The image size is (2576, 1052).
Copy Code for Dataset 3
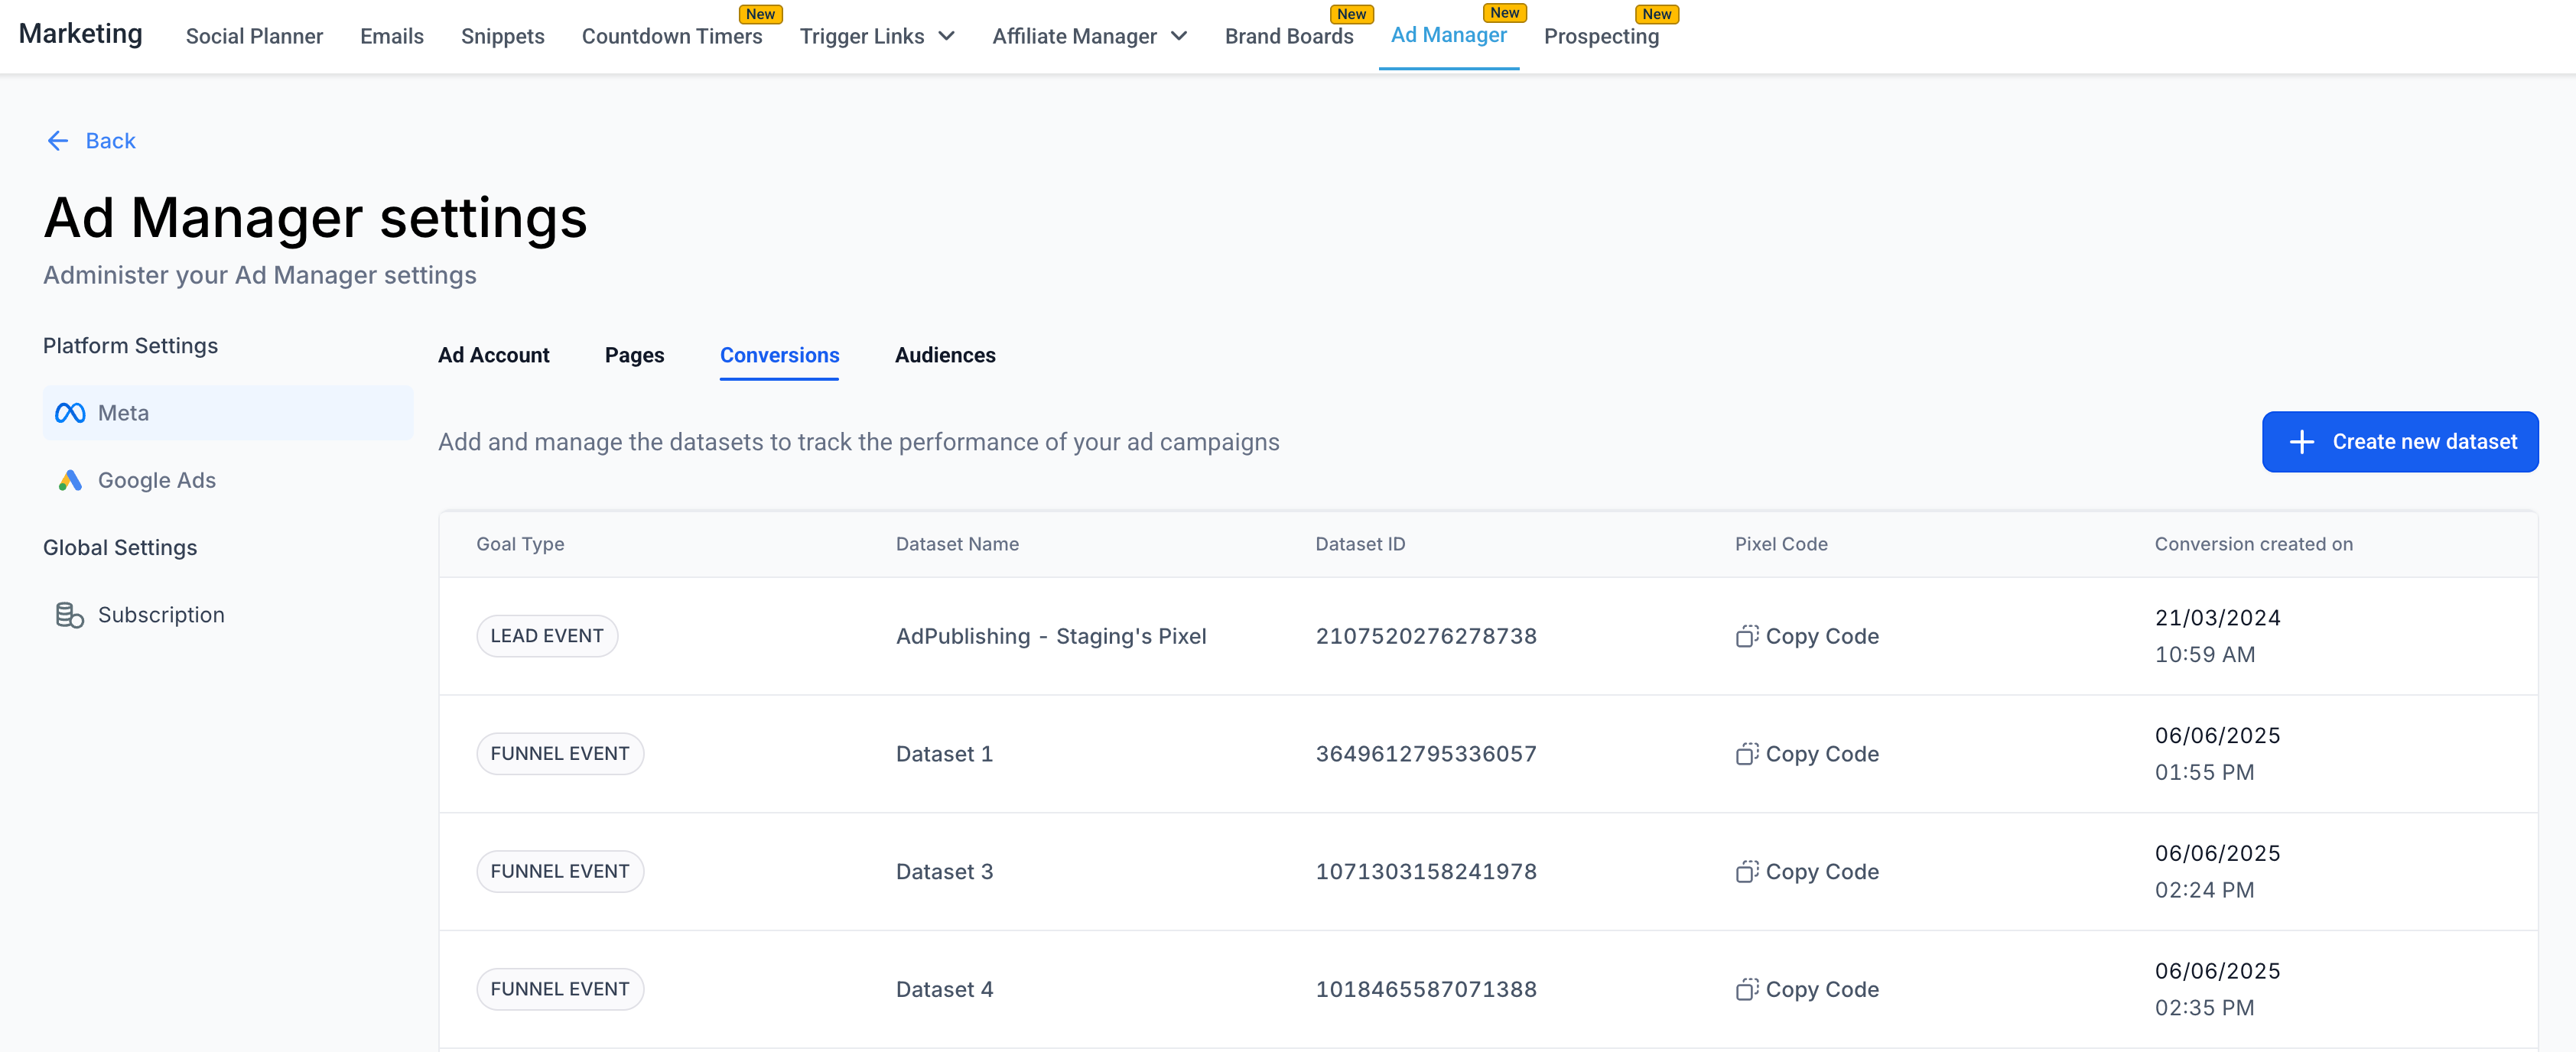coord(1808,872)
